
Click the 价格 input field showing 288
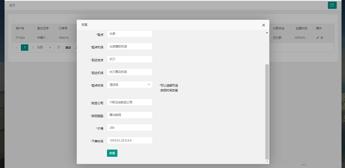(130, 127)
